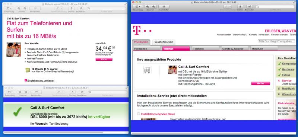Share image via Bereitstellen in right window
Screen dimensions: 298x137
point(164,7)
